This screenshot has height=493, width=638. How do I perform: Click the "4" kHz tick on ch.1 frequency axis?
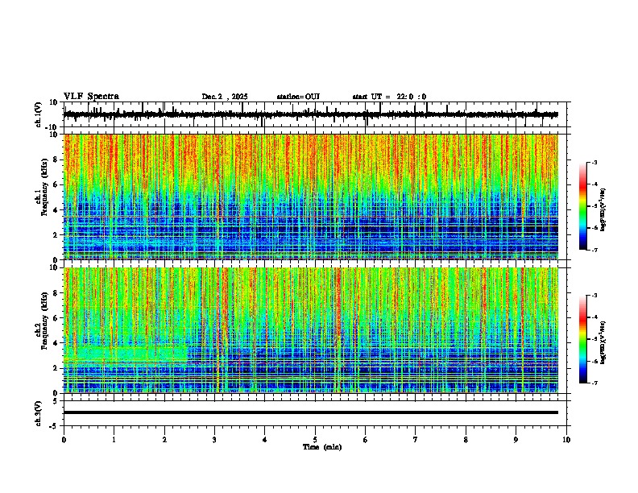coord(56,210)
